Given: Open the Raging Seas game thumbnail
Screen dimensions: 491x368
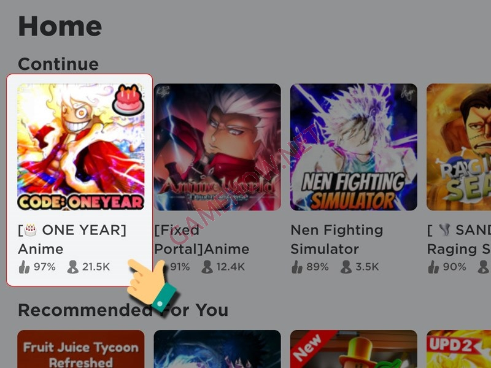Looking at the screenshot, I should coord(458,147).
